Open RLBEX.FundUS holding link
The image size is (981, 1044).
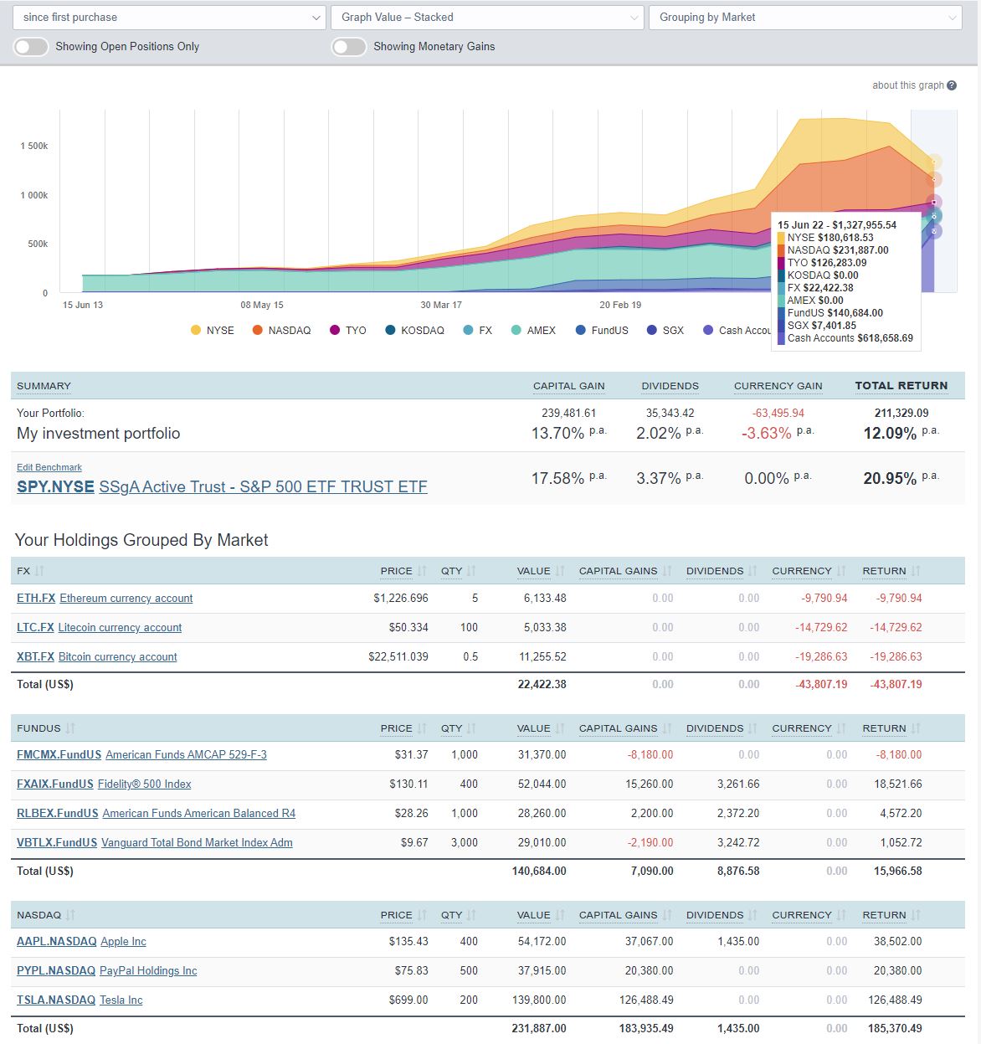click(57, 813)
